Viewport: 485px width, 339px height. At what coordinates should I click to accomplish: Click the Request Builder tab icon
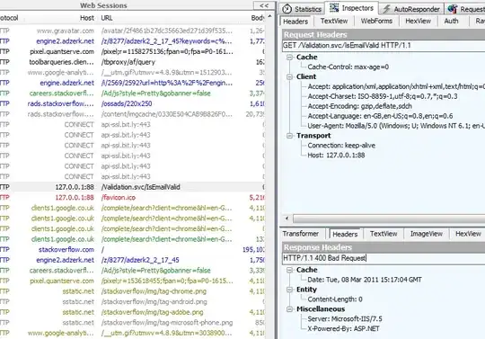[453, 9]
